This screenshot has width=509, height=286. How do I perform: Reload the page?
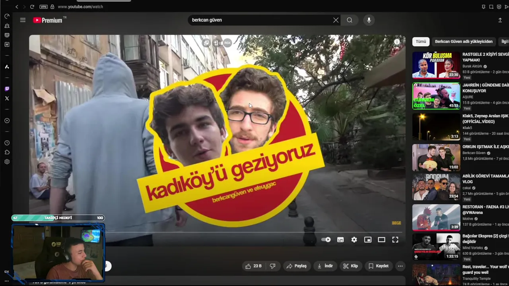[32, 7]
